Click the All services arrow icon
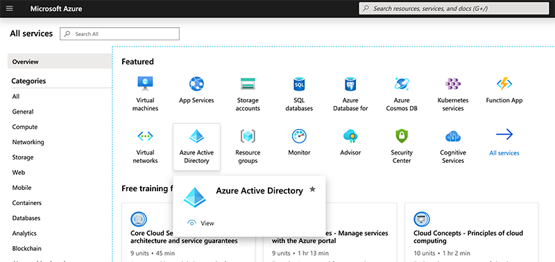 point(504,134)
